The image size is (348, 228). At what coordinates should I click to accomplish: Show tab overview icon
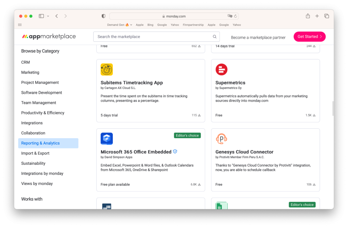pos(327,16)
